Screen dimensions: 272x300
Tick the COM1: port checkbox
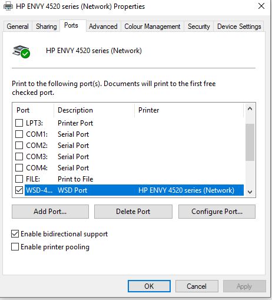[19, 134]
